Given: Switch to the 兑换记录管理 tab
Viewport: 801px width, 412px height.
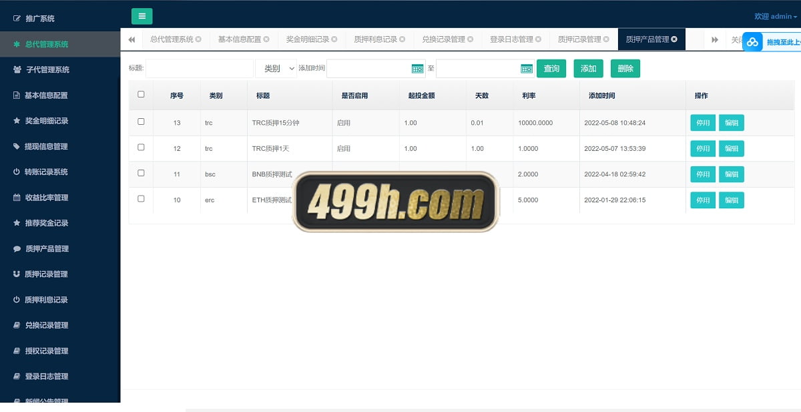Looking at the screenshot, I should (x=444, y=39).
